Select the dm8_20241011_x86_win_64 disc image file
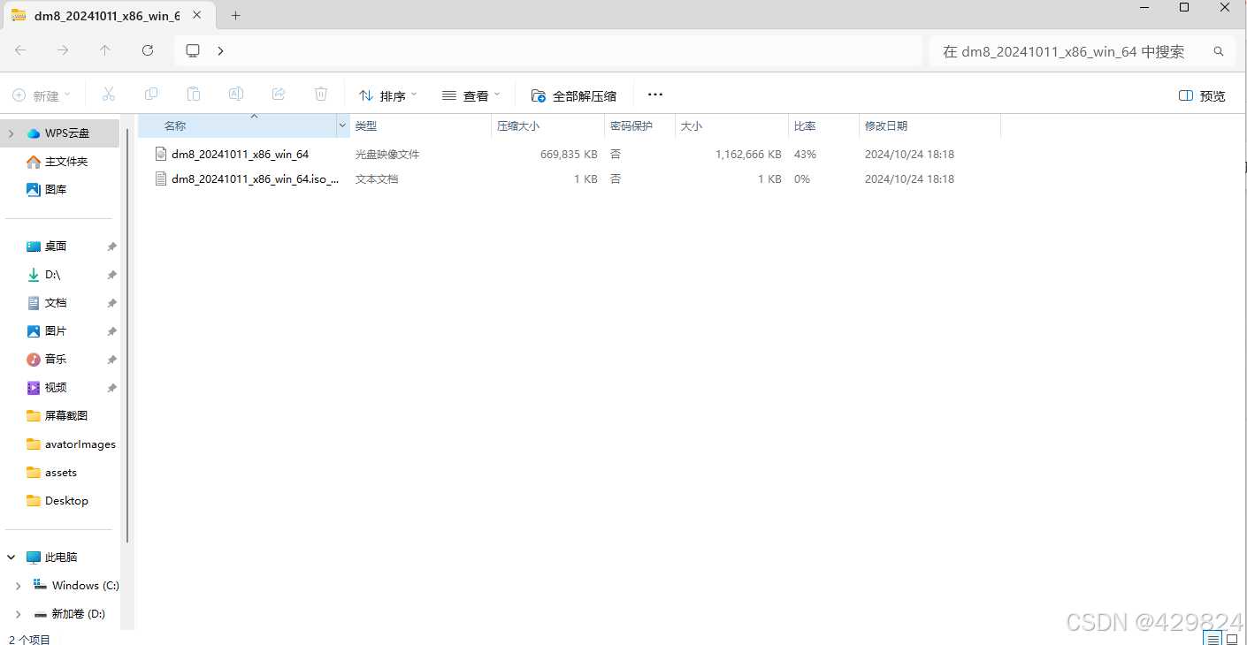The width and height of the screenshot is (1247, 645). [240, 154]
